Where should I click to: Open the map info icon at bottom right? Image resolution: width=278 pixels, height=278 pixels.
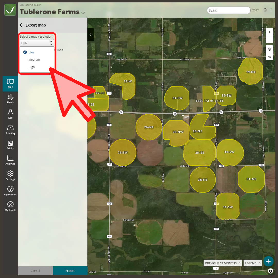pyautogui.click(x=270, y=271)
